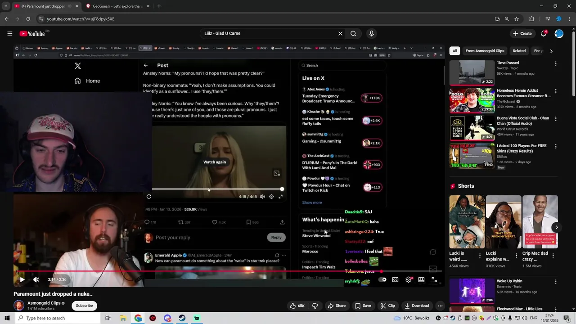The height and width of the screenshot is (324, 576).
Task: Seek on the red video progress bar
Action: (x=227, y=272)
